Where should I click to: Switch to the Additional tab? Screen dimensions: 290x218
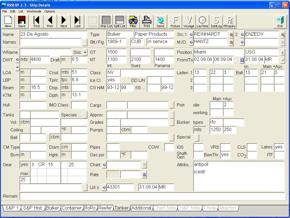[141, 208]
